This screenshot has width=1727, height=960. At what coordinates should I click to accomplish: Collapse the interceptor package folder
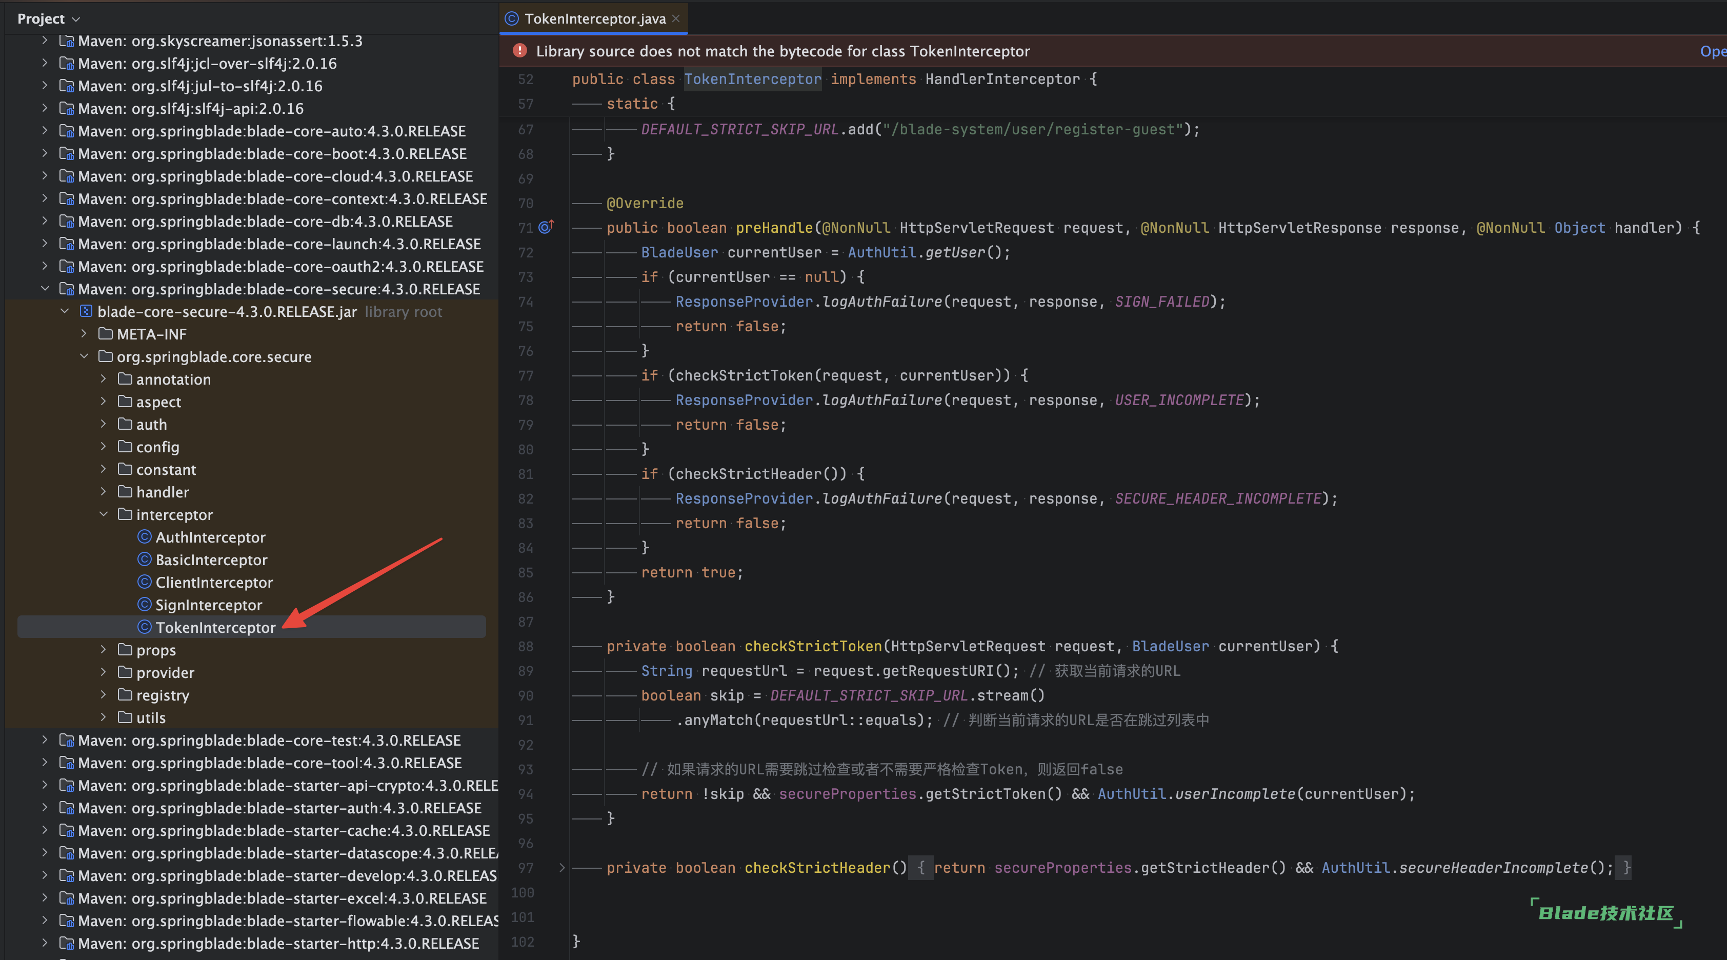(103, 515)
